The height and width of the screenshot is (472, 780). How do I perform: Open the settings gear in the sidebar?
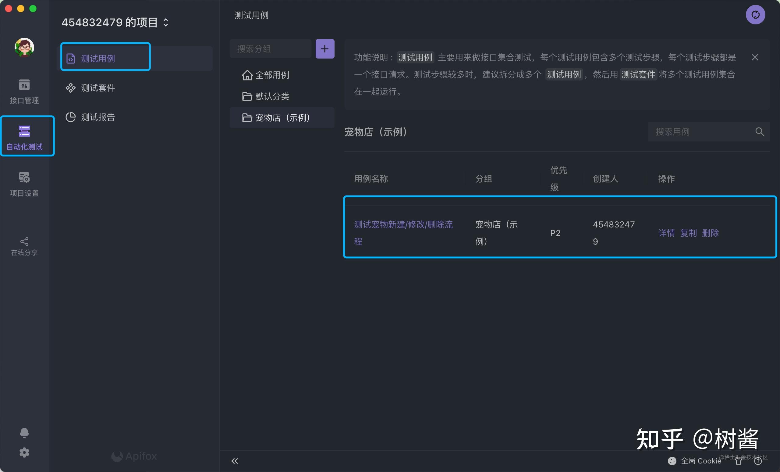point(24,452)
